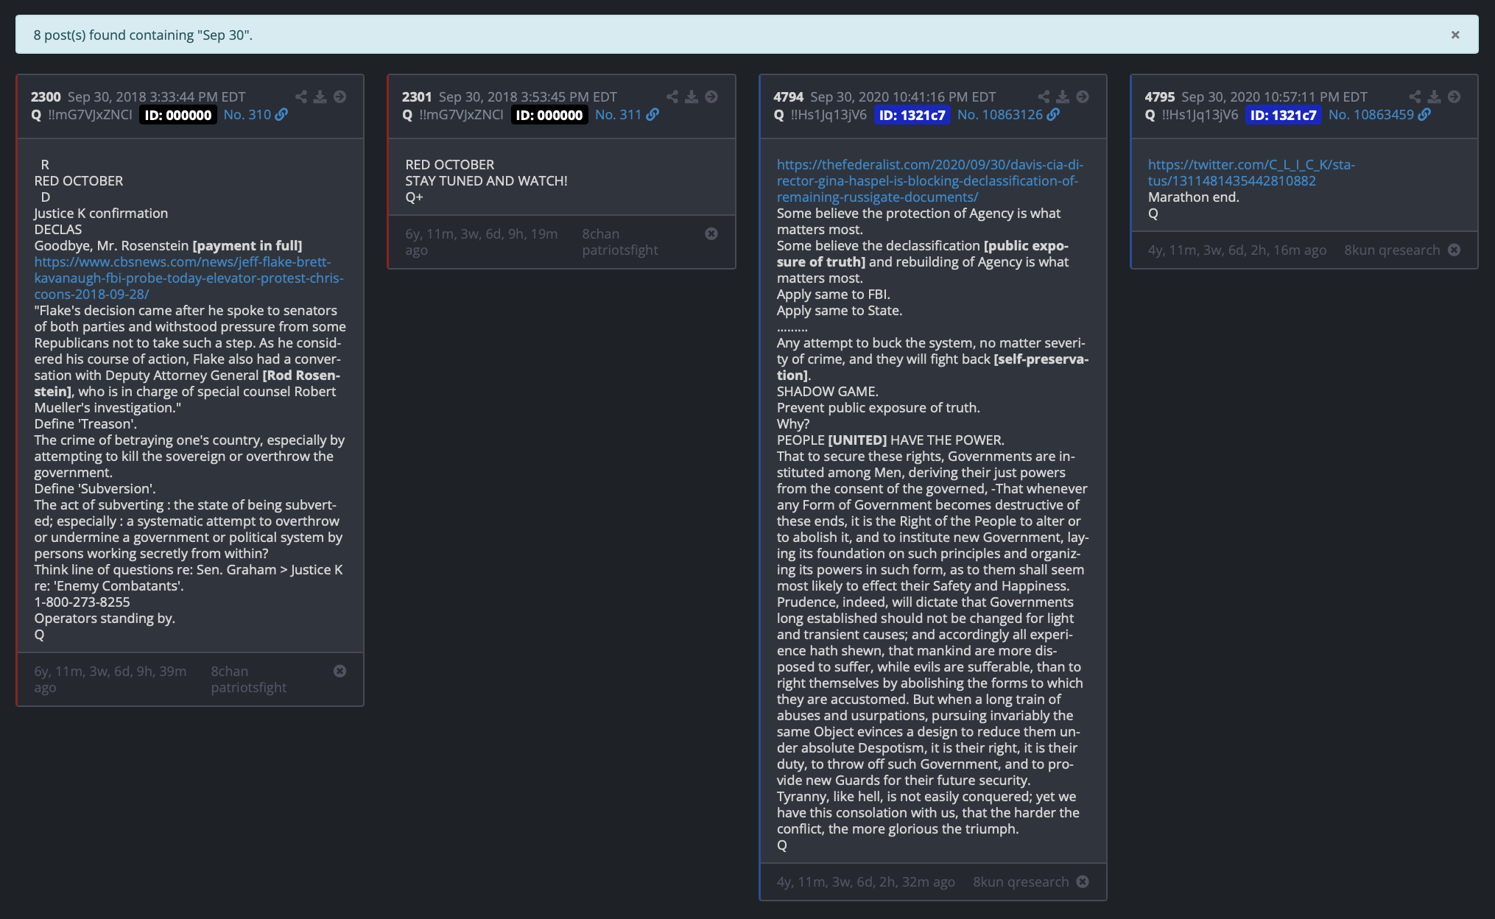1495x919 pixels.
Task: Remove post 2301 with its footer X icon
Action: tap(711, 233)
